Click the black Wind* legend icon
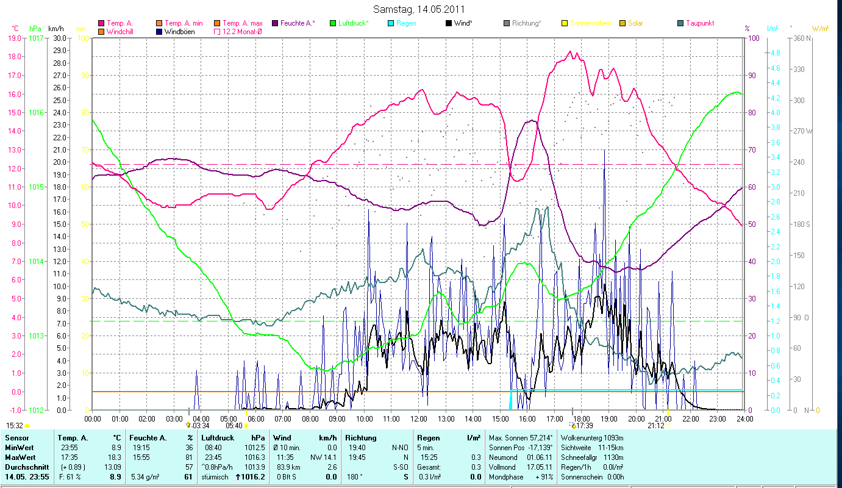The height and width of the screenshot is (488, 842). coord(449,23)
